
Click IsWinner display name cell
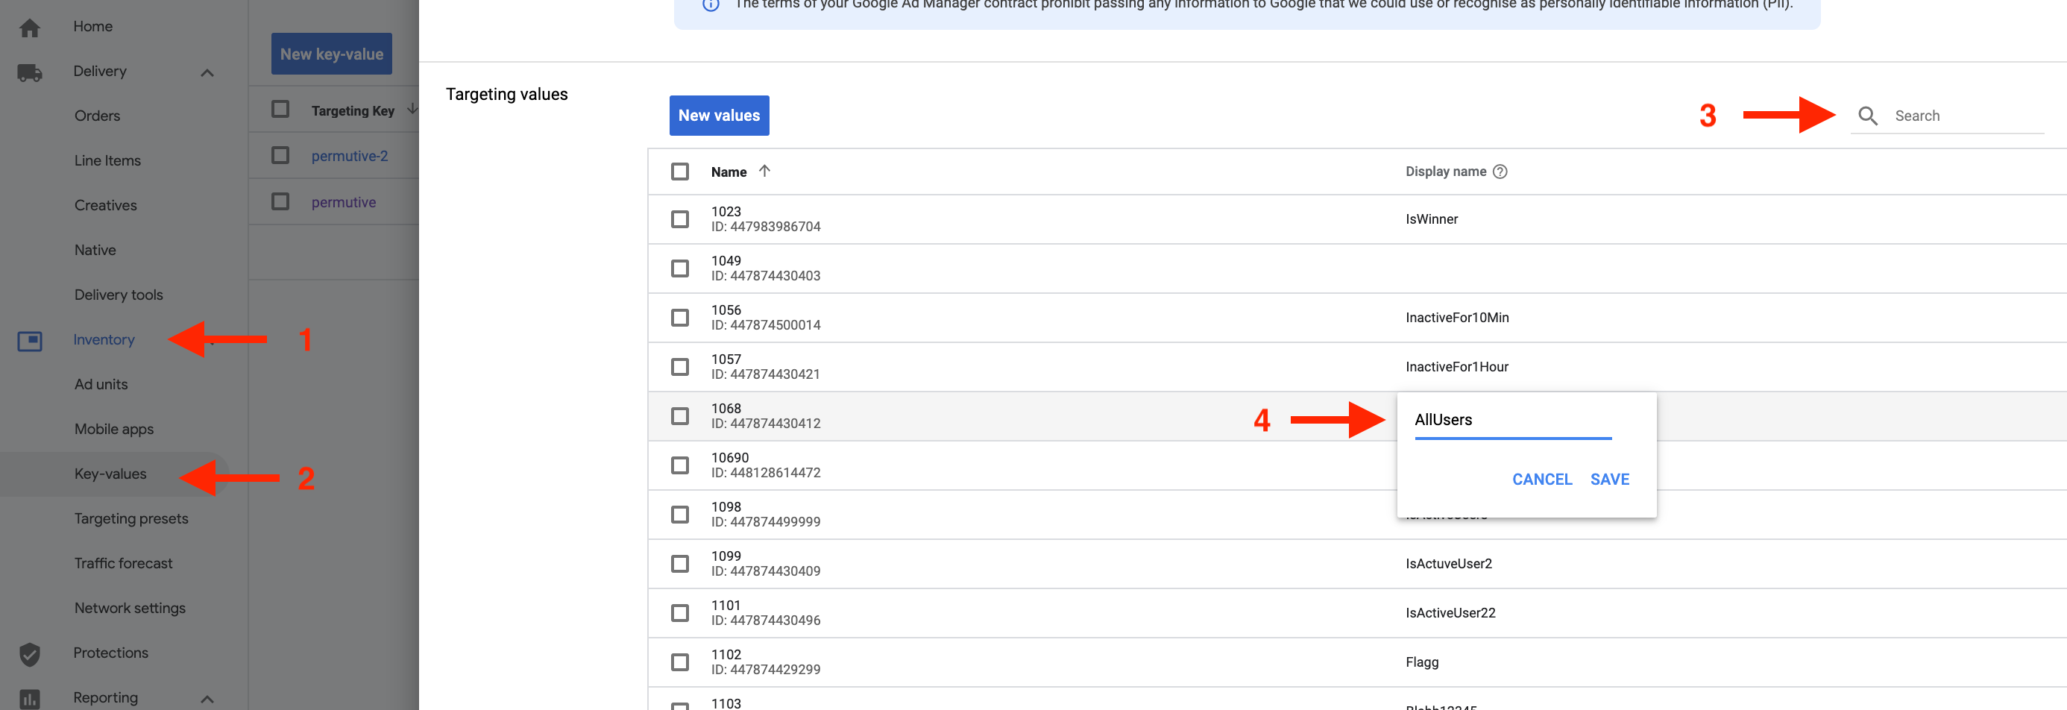pos(1432,219)
